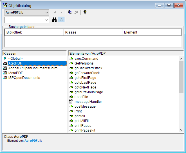Click the copy to clipboard icon
The image size is (186, 153).
70,12
